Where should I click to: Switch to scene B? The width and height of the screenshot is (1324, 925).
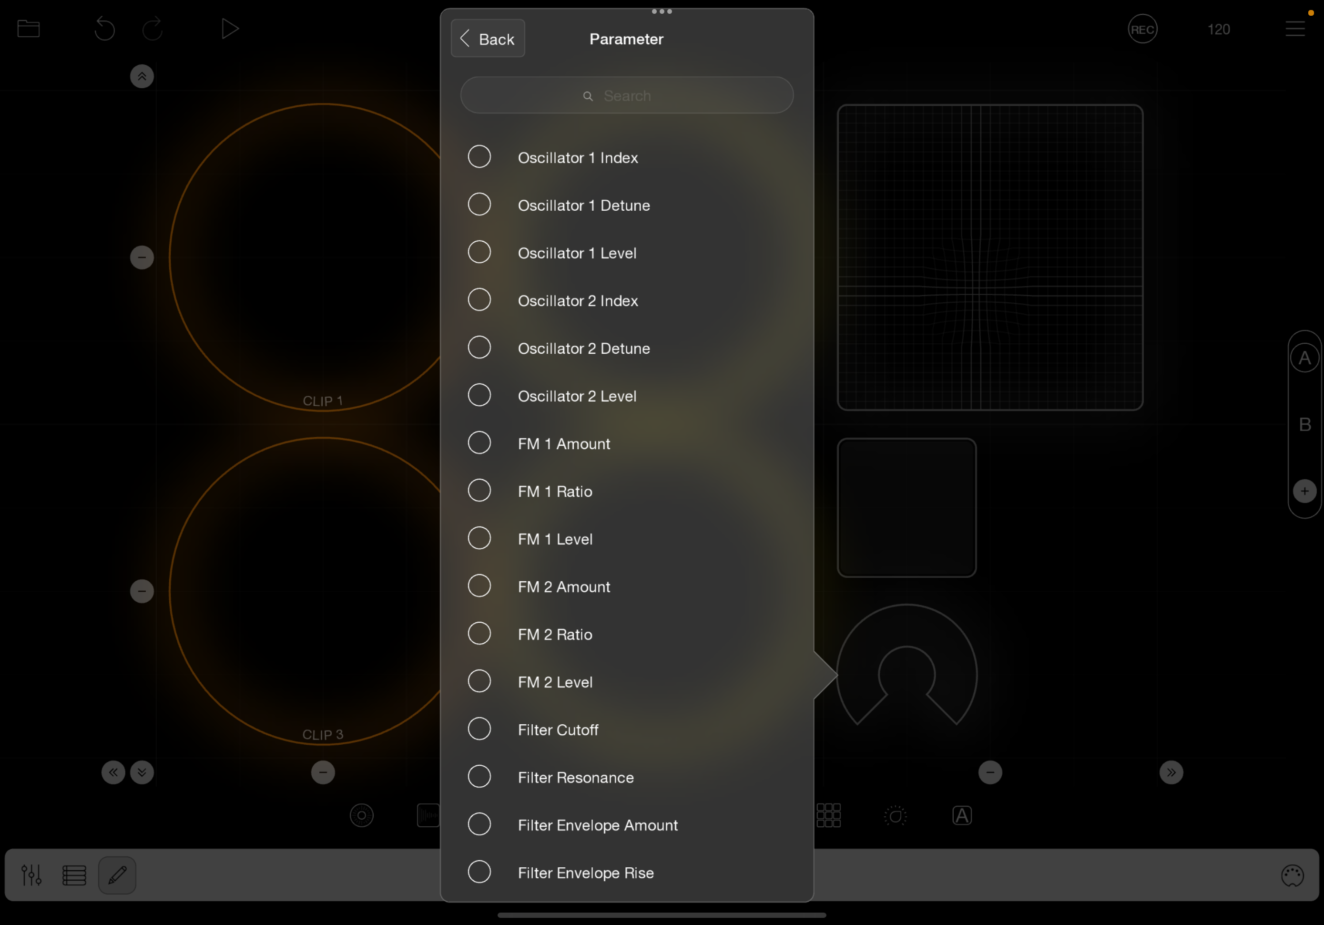1304,425
